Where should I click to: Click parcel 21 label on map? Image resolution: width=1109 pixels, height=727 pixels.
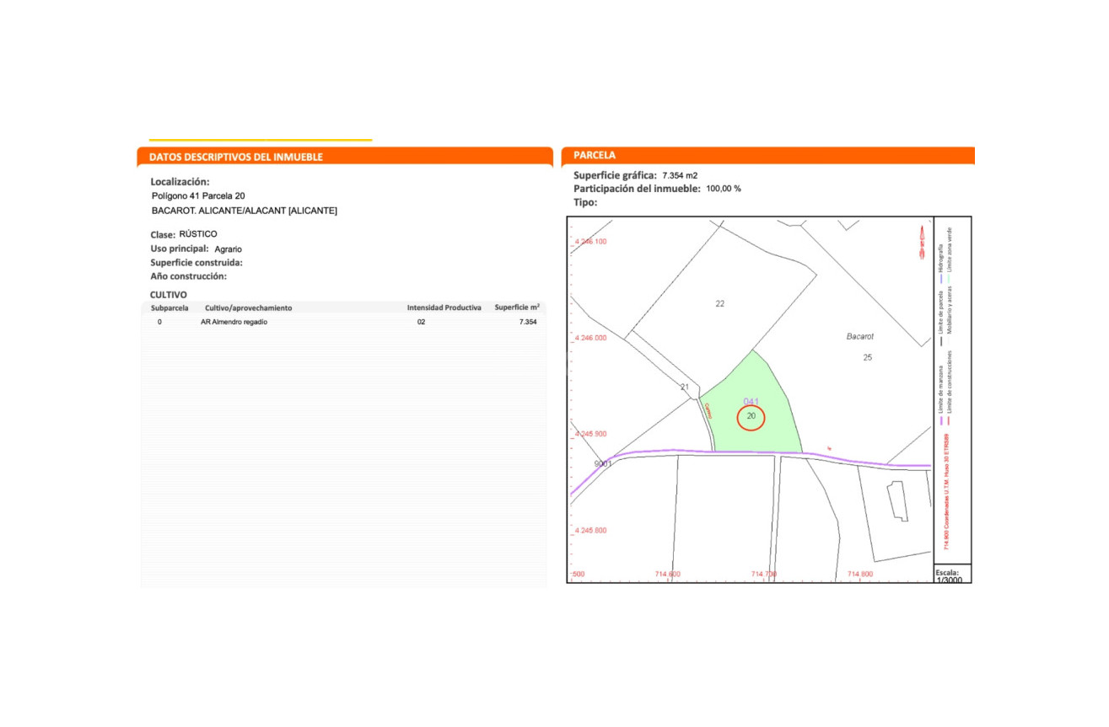(x=685, y=388)
